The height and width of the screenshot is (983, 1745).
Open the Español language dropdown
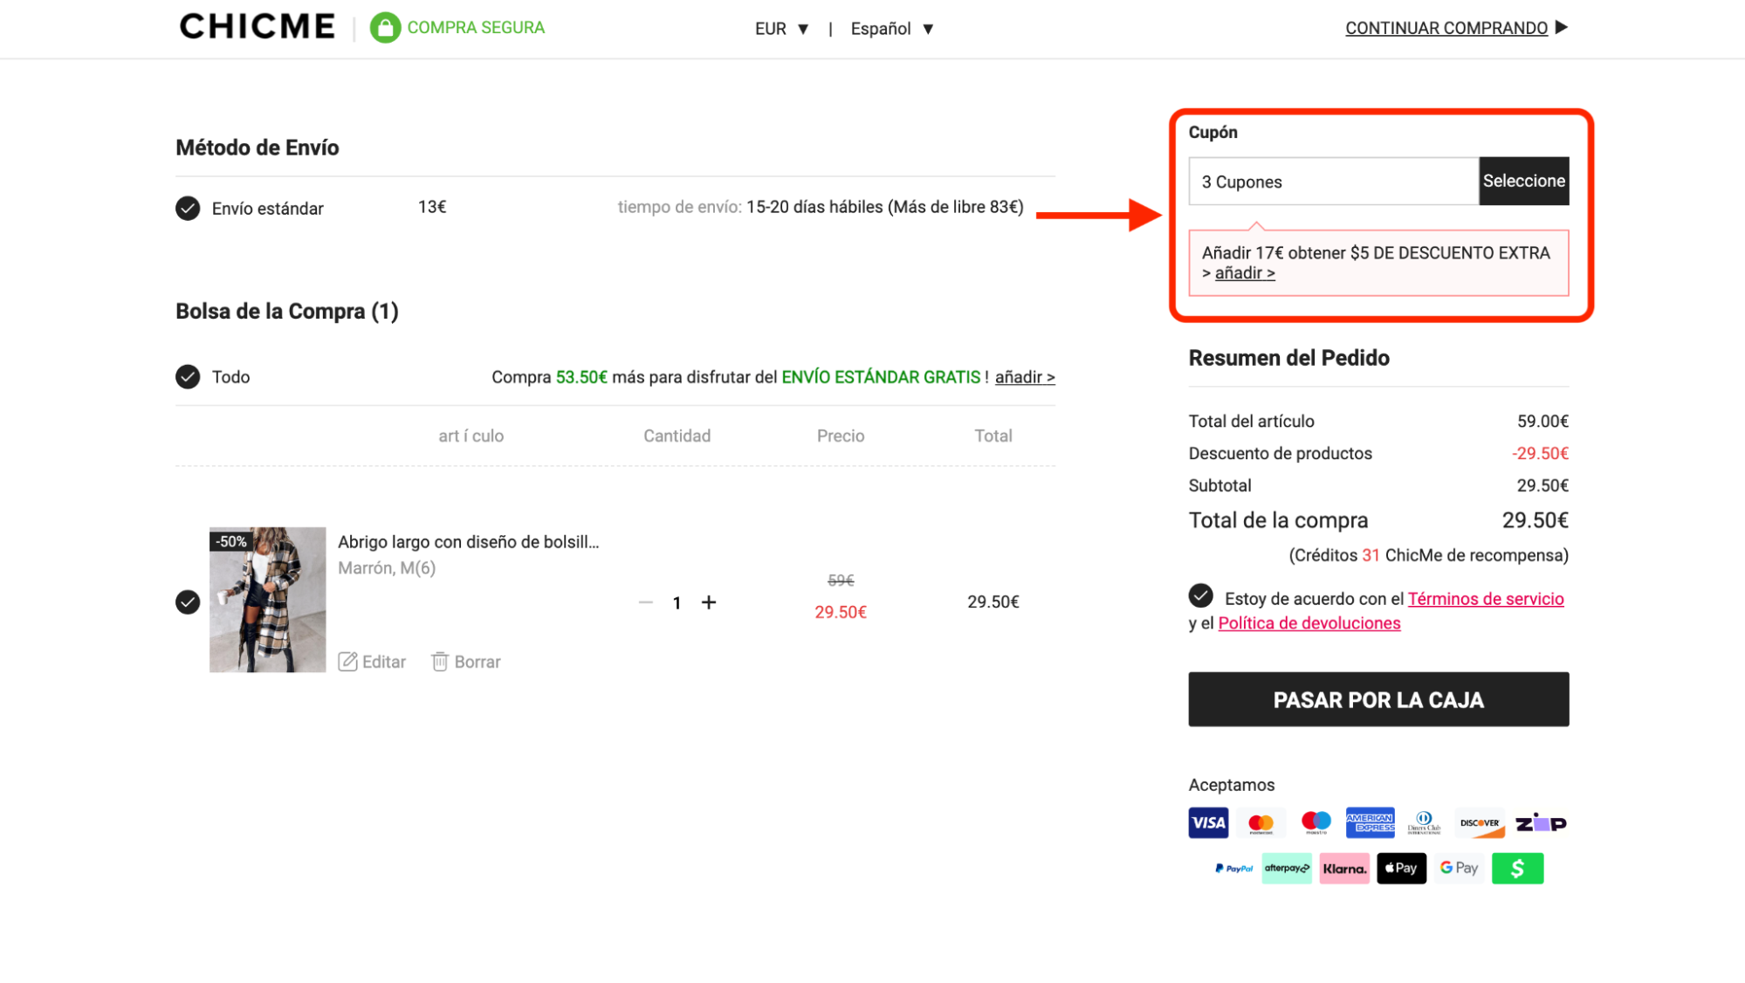[892, 29]
